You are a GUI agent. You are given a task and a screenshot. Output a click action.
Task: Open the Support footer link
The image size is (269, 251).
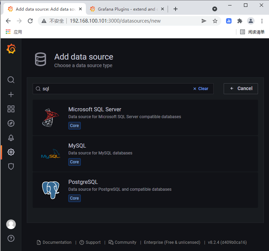(x=90, y=242)
